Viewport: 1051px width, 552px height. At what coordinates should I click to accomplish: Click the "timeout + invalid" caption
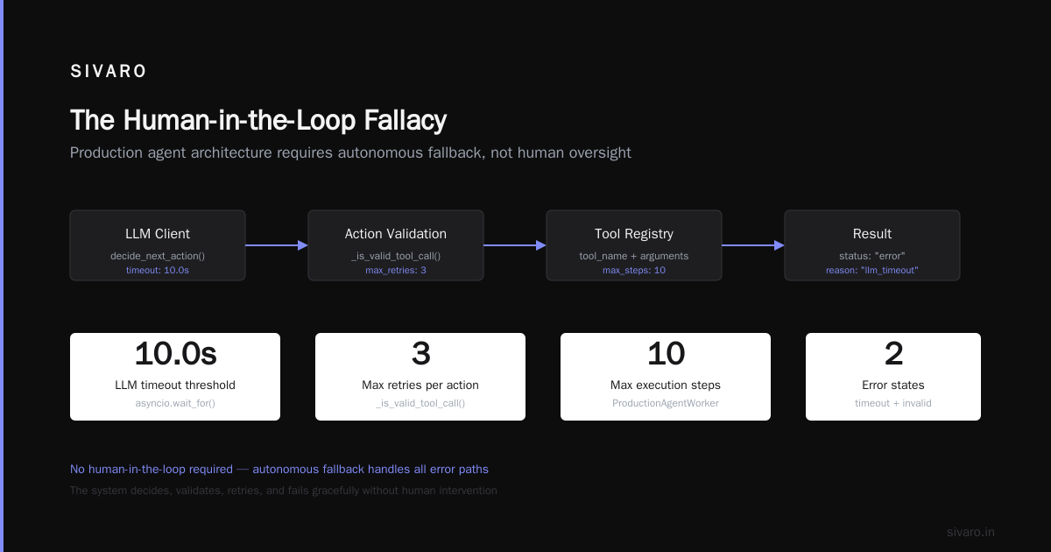(x=893, y=403)
